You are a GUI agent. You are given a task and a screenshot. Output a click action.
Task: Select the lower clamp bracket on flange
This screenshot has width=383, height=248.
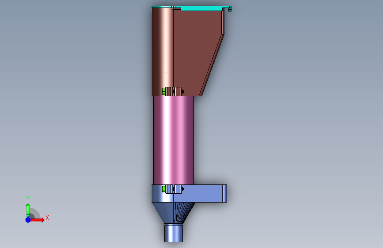pyautogui.click(x=174, y=189)
